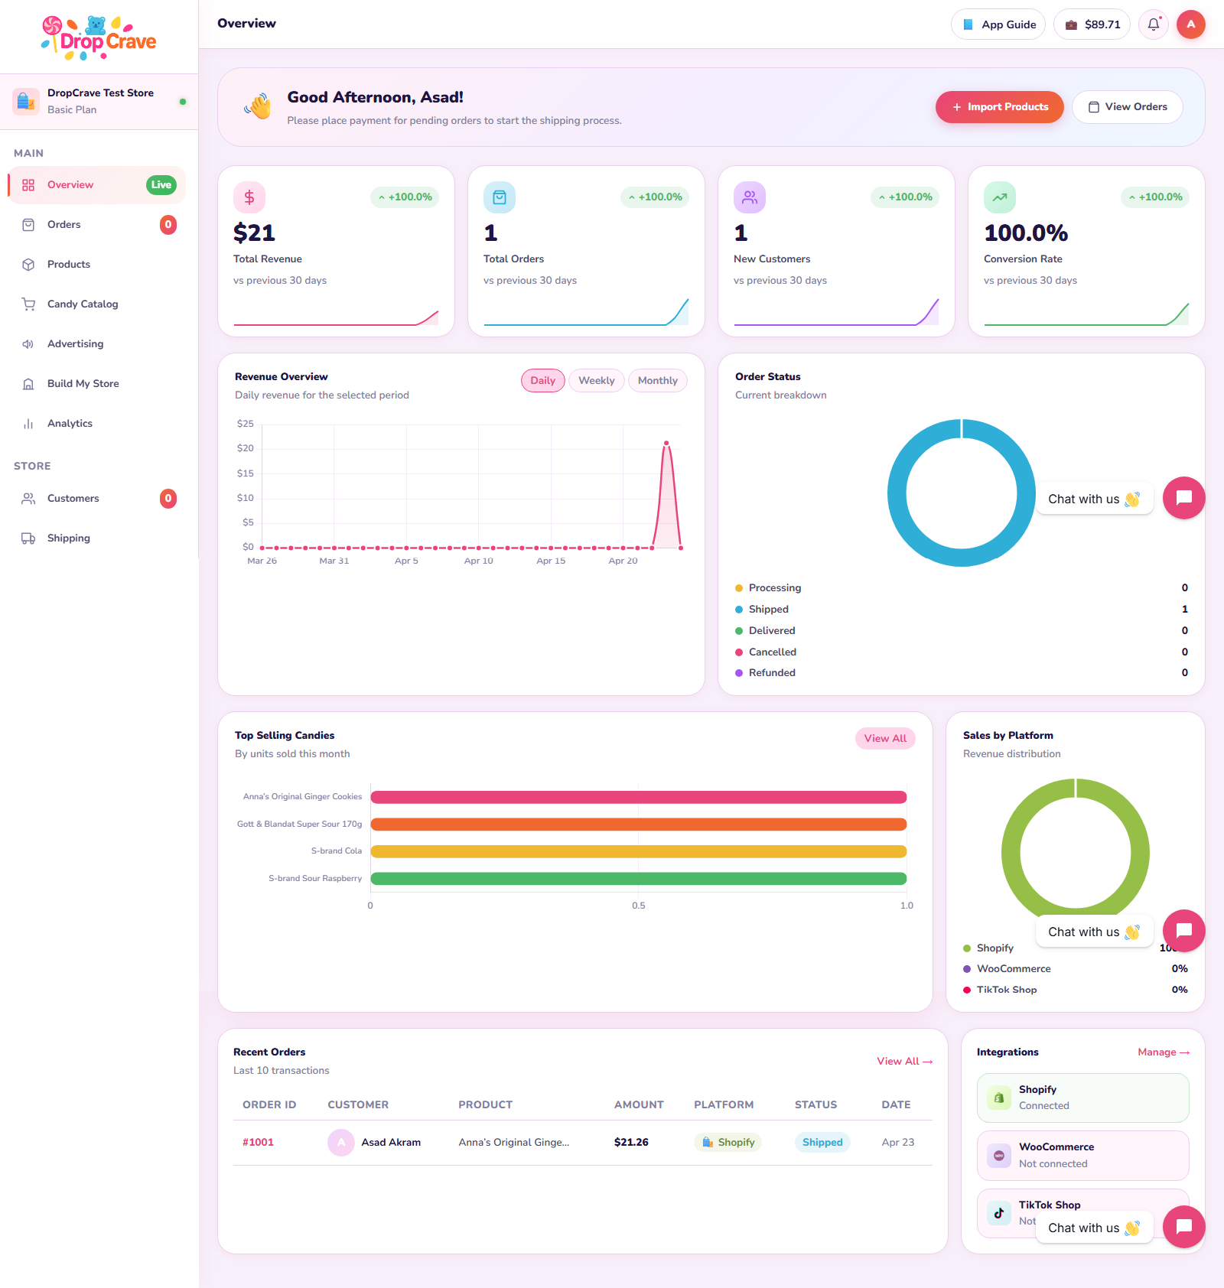Open order #1001
This screenshot has height=1288, width=1224.
[258, 1143]
